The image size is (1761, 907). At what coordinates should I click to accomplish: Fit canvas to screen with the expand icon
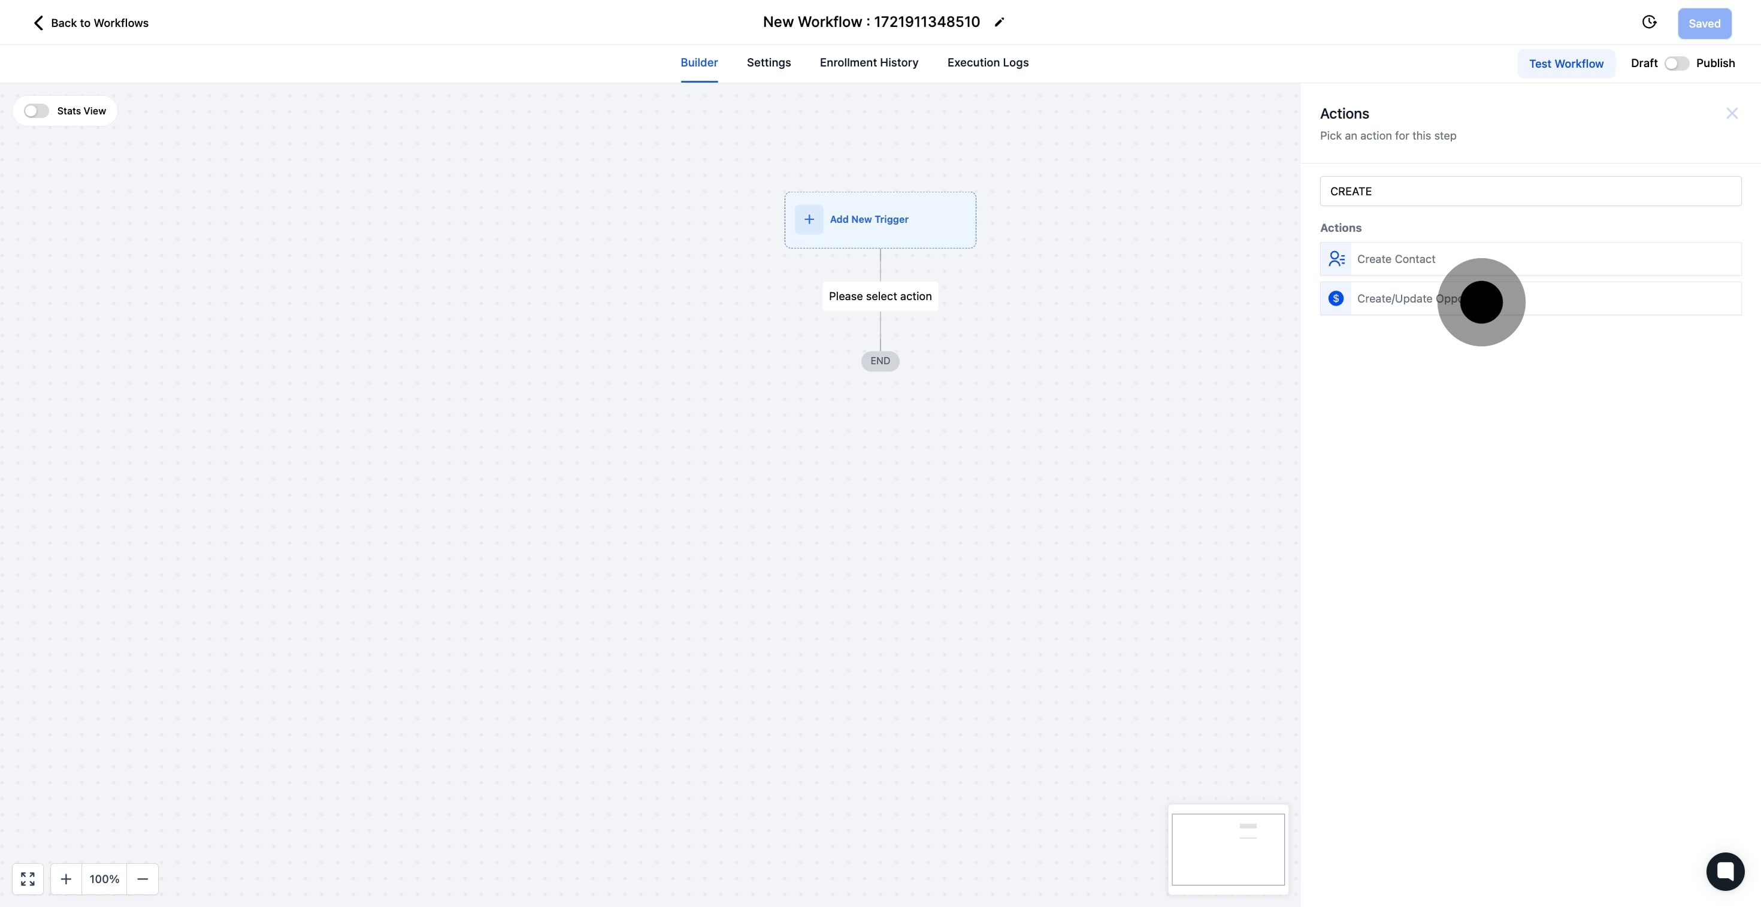(28, 879)
